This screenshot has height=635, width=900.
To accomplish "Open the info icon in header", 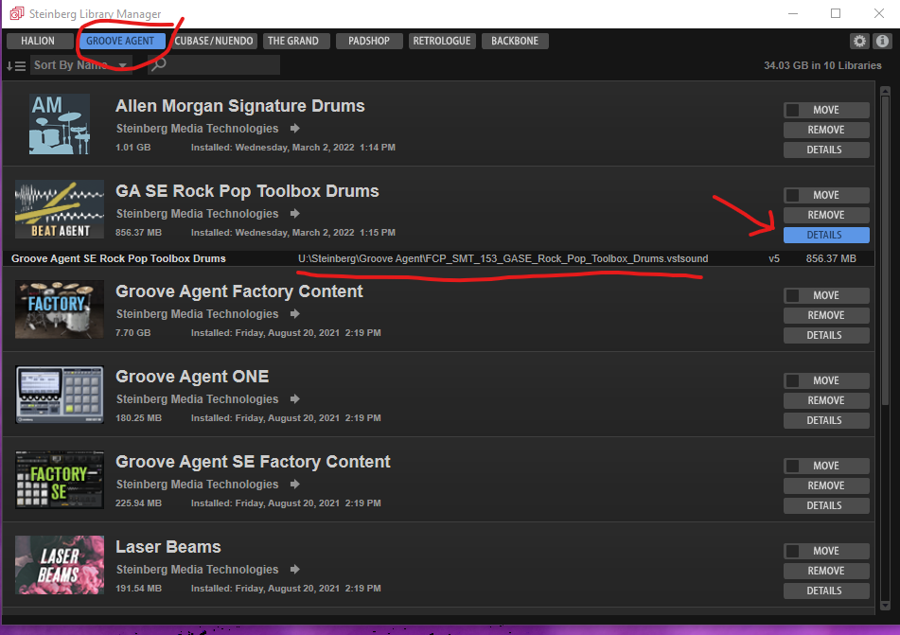I will [882, 41].
